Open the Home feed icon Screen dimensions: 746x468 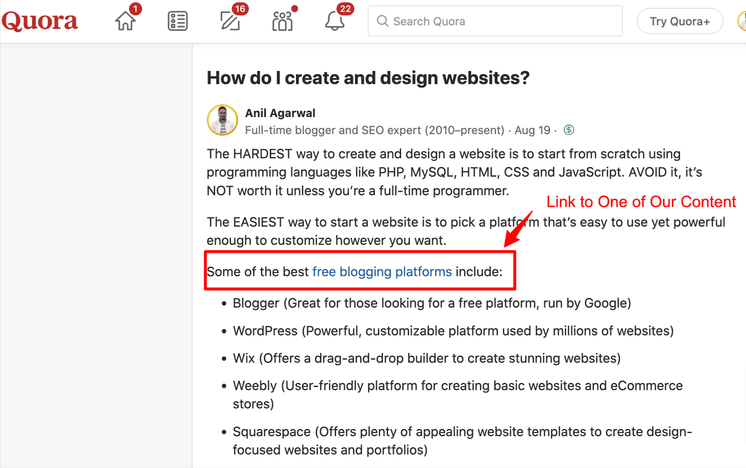[x=125, y=21]
